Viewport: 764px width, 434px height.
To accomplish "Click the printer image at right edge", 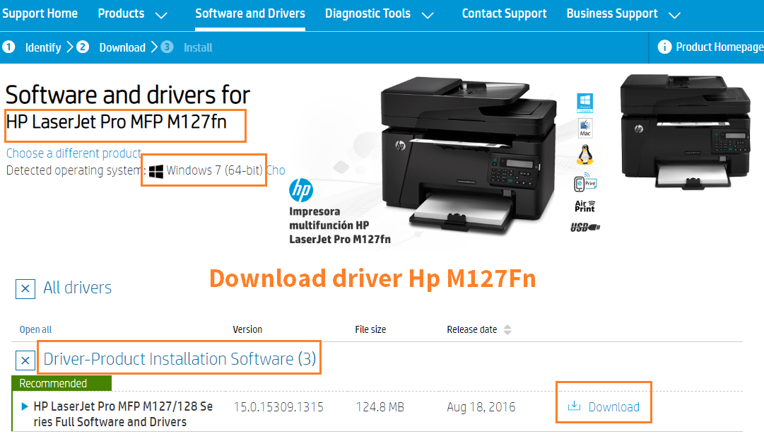I will [x=685, y=131].
